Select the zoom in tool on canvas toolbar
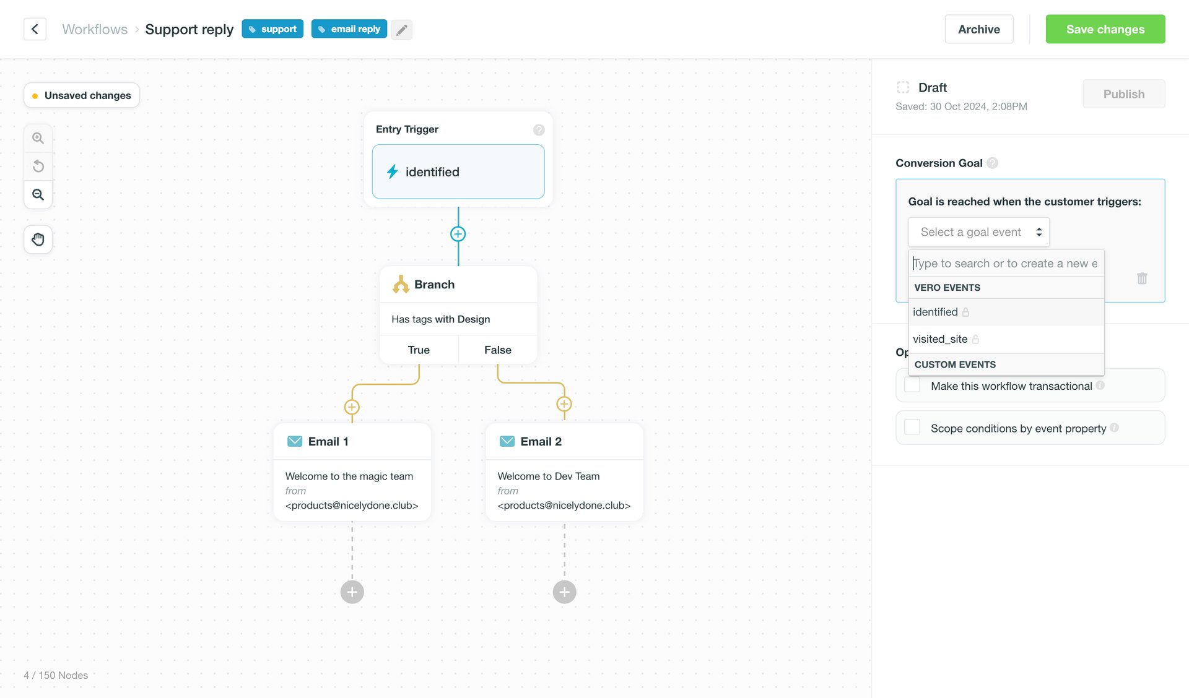The image size is (1189, 698). click(x=38, y=137)
